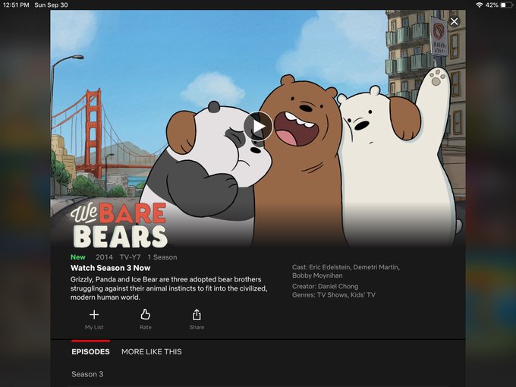This screenshot has height=387, width=516.
Task: Add We Bare Bears to My List
Action: coord(94,319)
